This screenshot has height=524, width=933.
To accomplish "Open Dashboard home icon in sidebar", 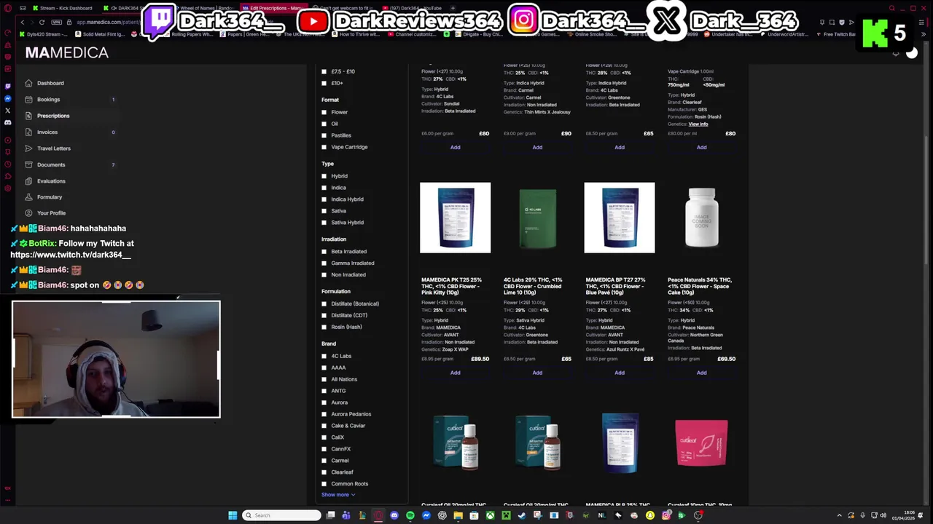I will point(28,83).
